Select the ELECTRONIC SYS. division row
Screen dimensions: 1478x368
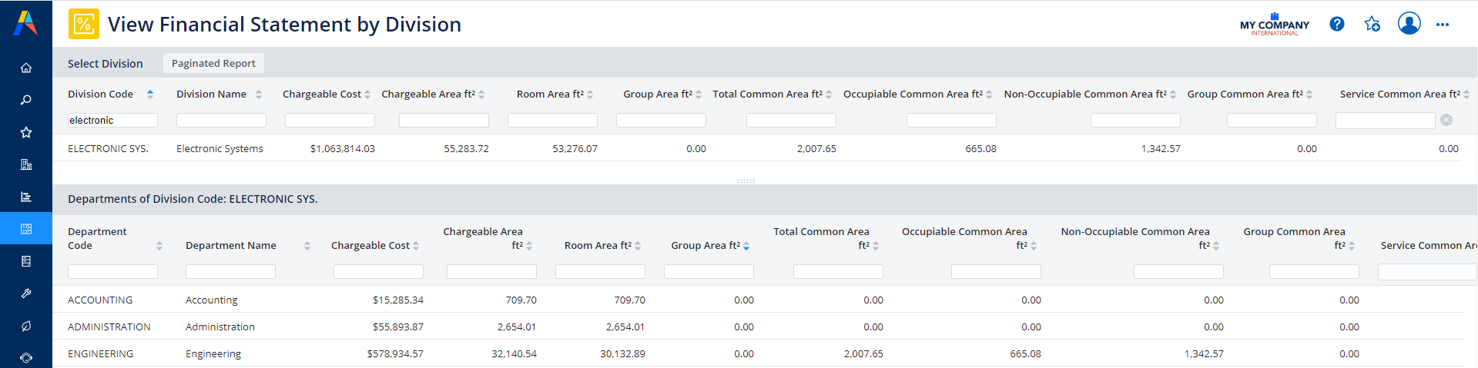coord(108,149)
